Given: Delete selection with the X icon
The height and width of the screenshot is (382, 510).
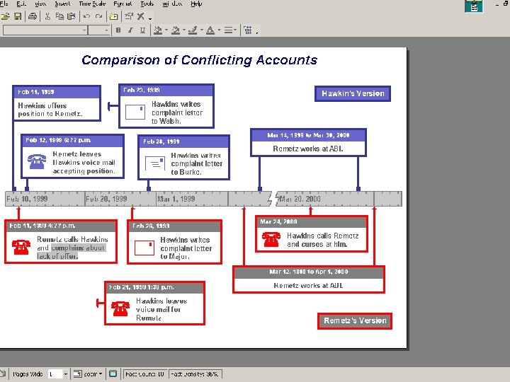Looking at the screenshot, I should 140,16.
